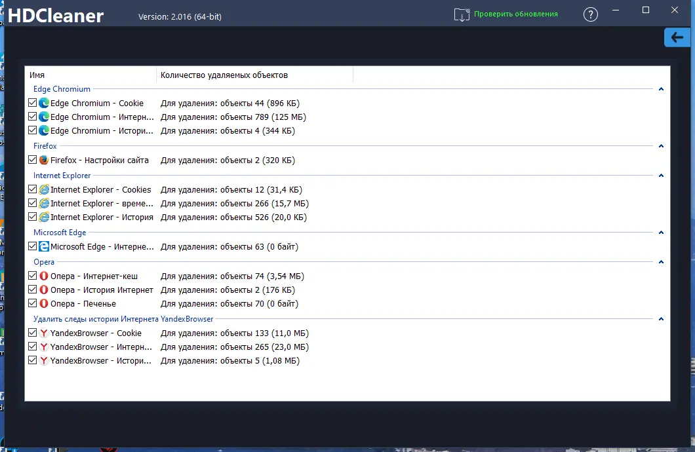Minimize the HDCleaner window
695x452 pixels.
pyautogui.click(x=616, y=10)
